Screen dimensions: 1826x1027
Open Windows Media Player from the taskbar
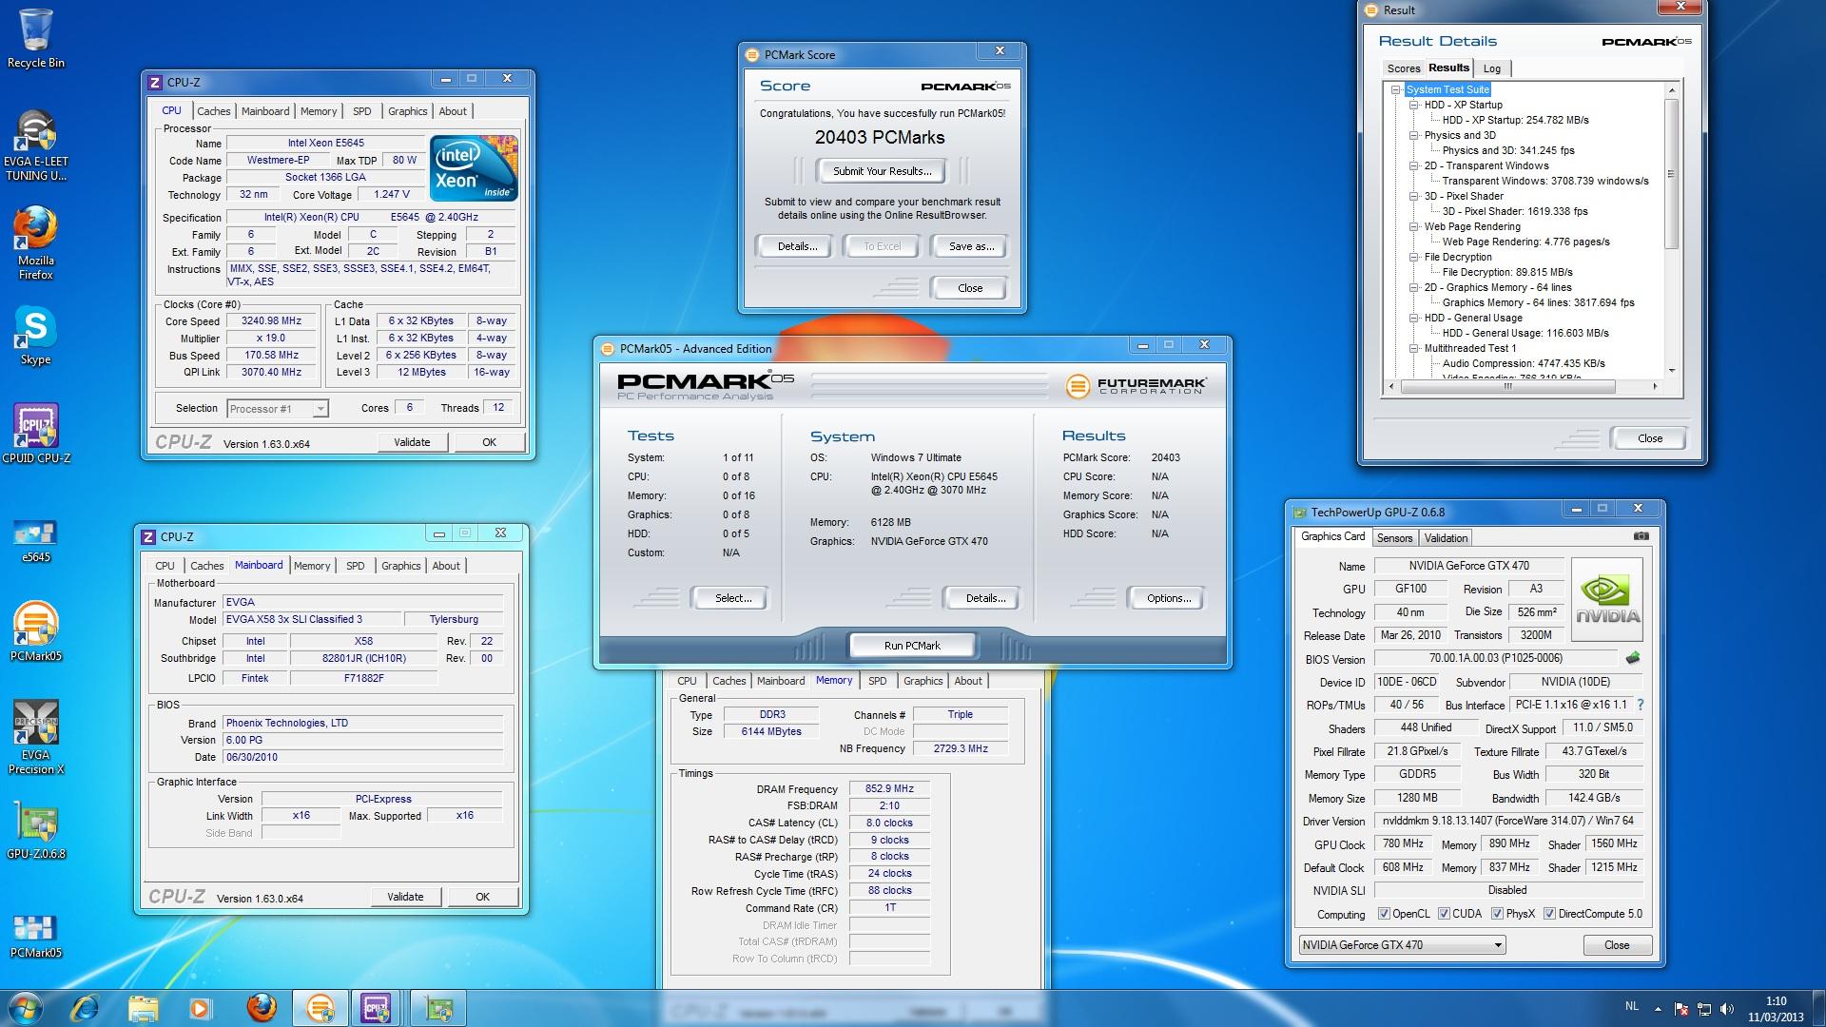coord(200,1008)
